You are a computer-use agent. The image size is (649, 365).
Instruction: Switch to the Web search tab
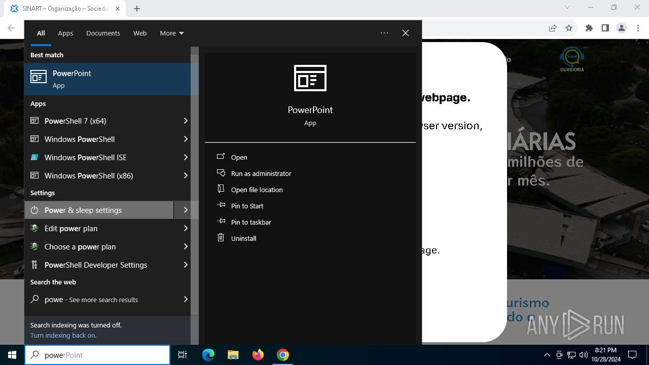pyautogui.click(x=140, y=33)
